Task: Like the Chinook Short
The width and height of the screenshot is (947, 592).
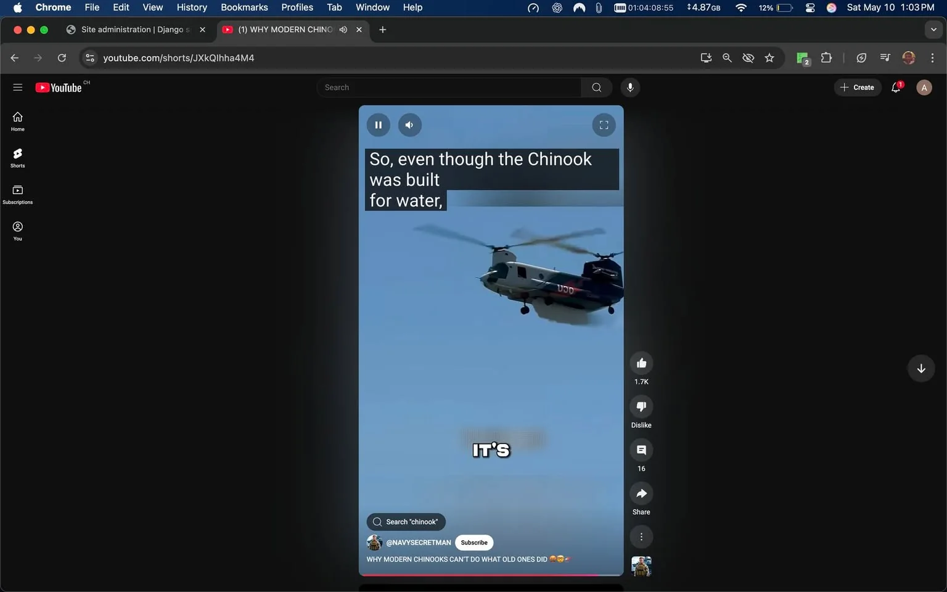Action: click(x=641, y=363)
